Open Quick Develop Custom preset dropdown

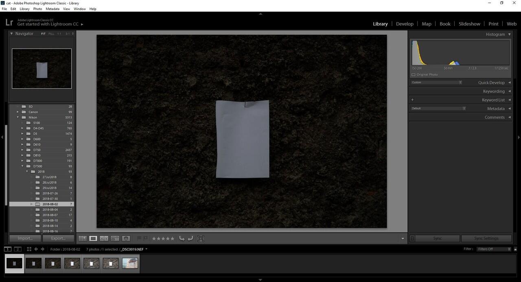[436, 82]
